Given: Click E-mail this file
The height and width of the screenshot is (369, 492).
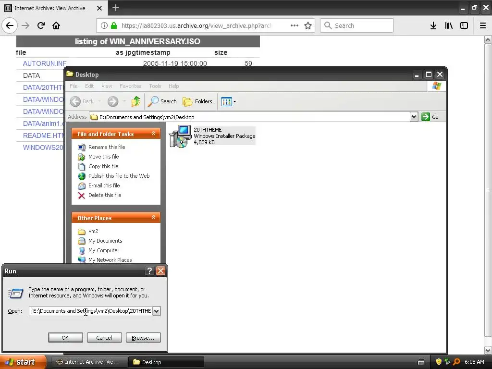Looking at the screenshot, I should pos(104,185).
